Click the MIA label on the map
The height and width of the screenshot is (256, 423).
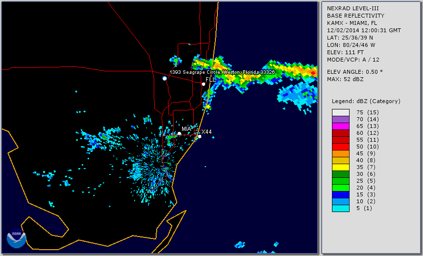tap(187, 129)
